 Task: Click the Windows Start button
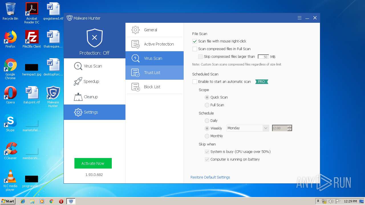point(8,201)
